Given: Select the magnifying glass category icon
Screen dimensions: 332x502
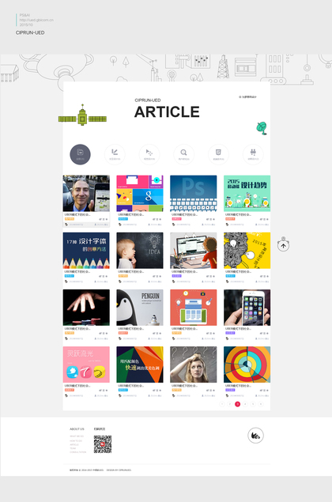Looking at the screenshot, I should (183, 154).
